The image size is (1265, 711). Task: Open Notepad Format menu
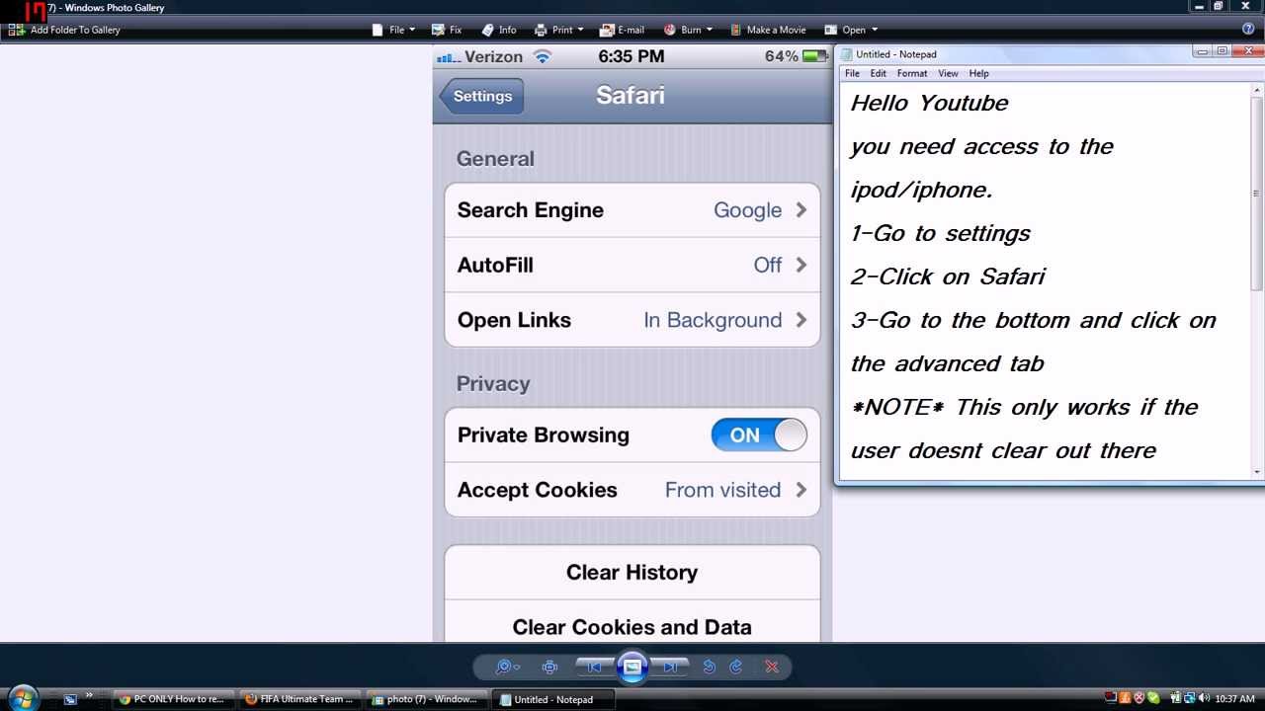point(912,73)
